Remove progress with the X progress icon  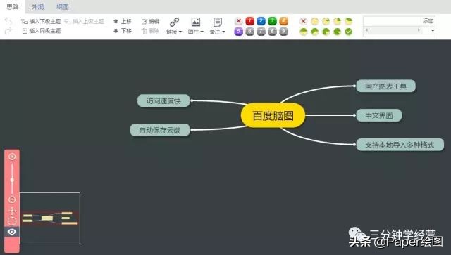[304, 21]
